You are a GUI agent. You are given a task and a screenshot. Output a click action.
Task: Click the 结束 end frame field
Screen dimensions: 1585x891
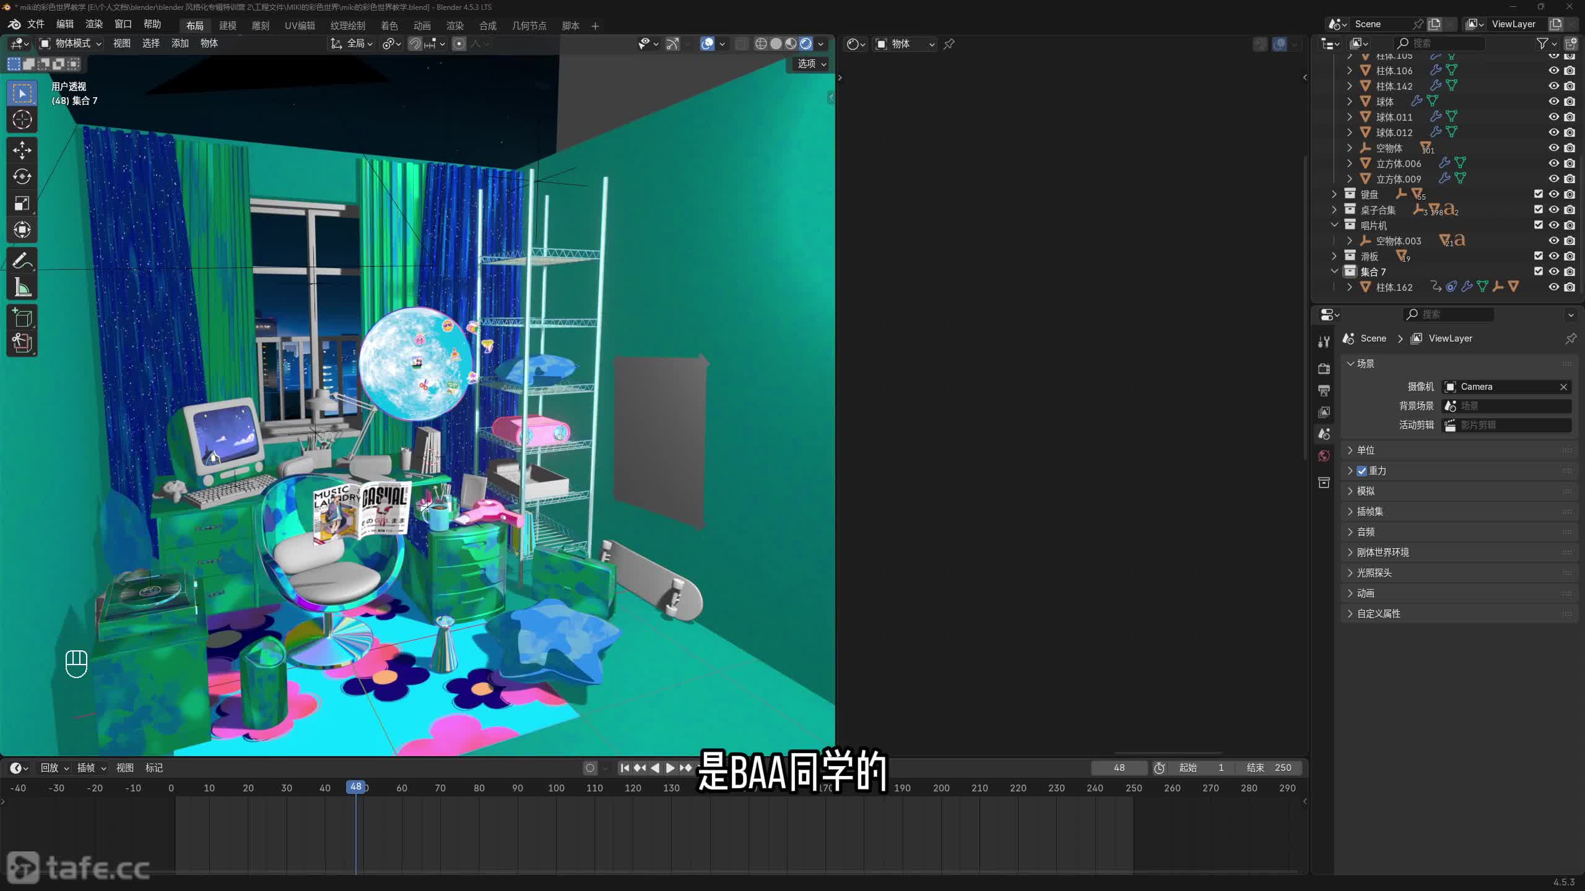[1268, 768]
